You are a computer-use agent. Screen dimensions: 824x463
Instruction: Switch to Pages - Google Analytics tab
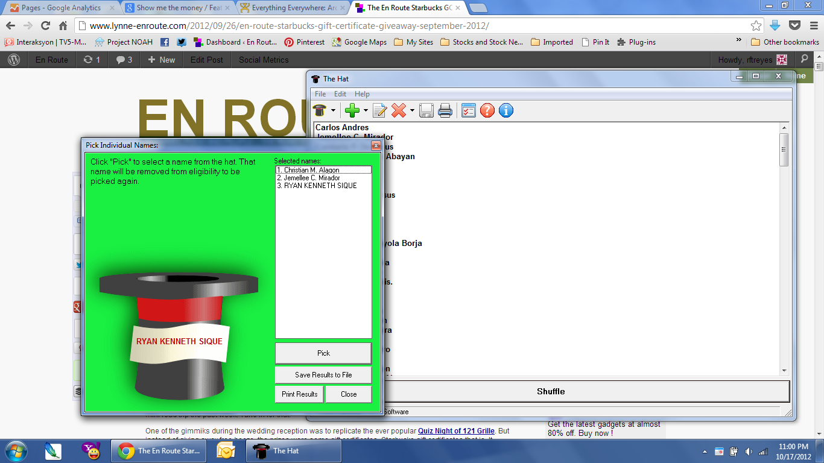pyautogui.click(x=60, y=8)
